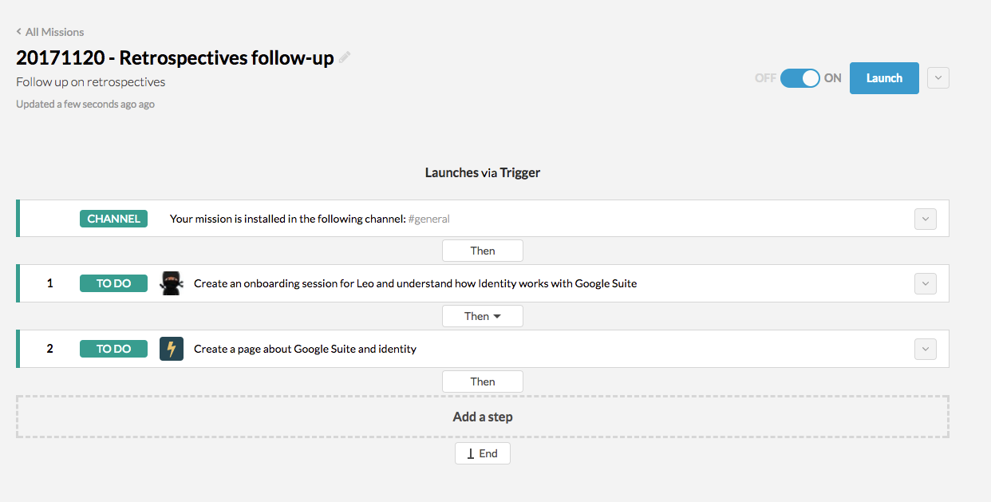The image size is (991, 502).
Task: Open the dropdown arrow next to Launch
Action: [938, 78]
